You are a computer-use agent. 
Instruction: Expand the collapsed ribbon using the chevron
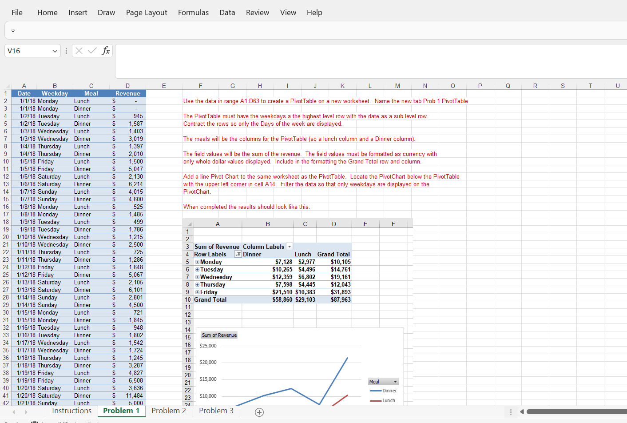pyautogui.click(x=13, y=30)
